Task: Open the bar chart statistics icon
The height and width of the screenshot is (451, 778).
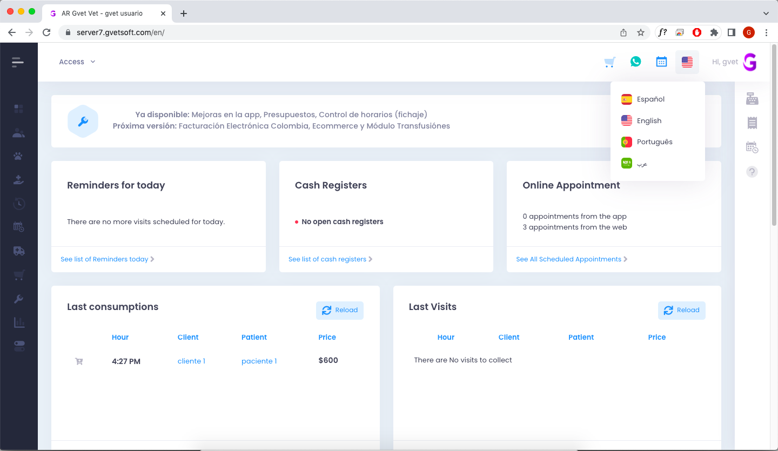Action: [x=18, y=322]
